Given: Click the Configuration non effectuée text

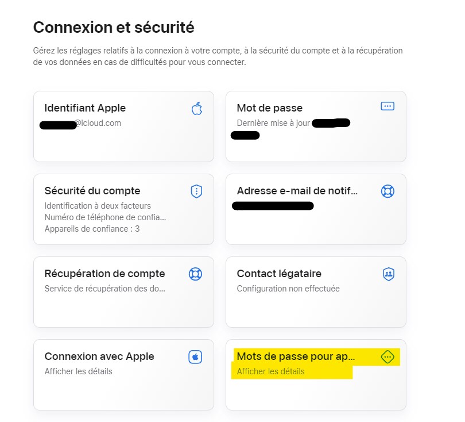Looking at the screenshot, I should pyautogui.click(x=288, y=289).
